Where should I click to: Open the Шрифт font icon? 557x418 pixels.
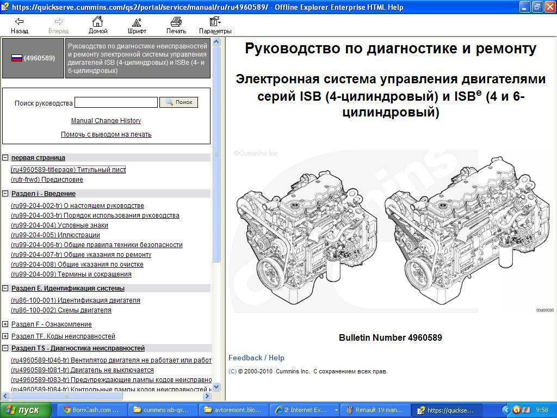point(137,22)
